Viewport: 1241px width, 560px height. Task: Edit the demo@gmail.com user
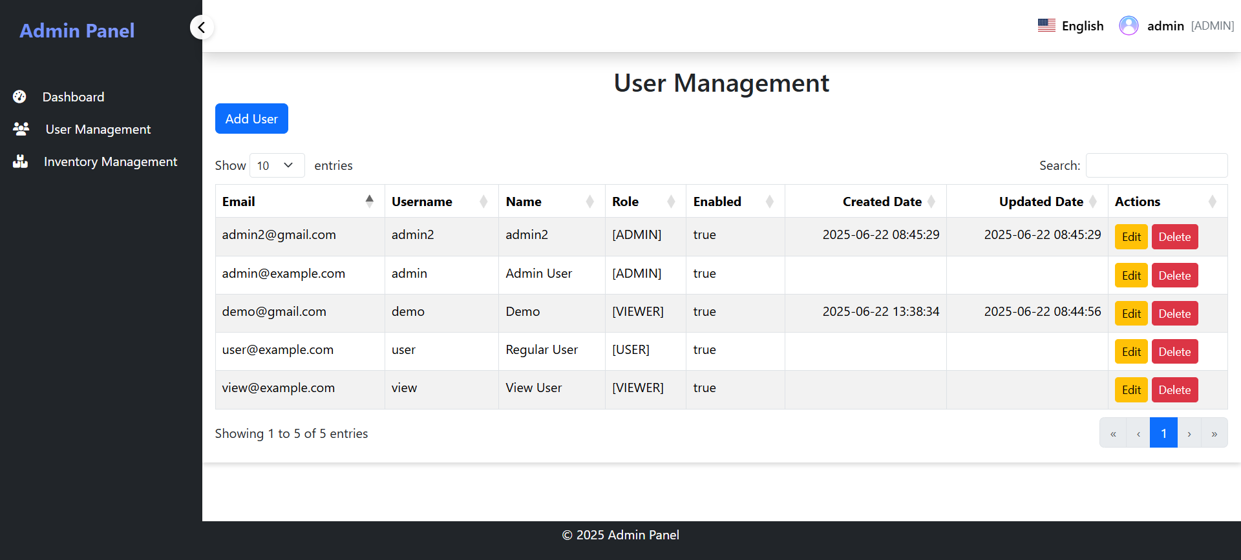pos(1131,314)
